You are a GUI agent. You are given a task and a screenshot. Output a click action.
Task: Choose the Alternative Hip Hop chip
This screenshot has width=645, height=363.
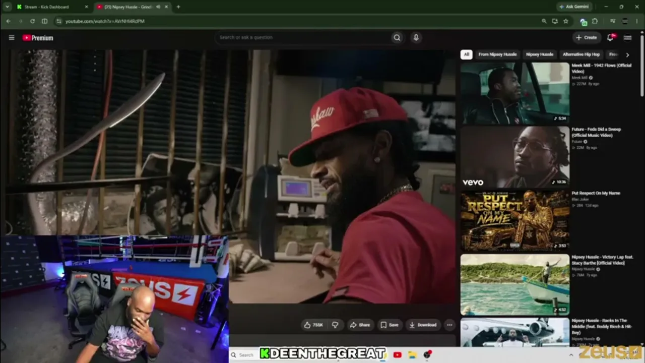(x=581, y=54)
